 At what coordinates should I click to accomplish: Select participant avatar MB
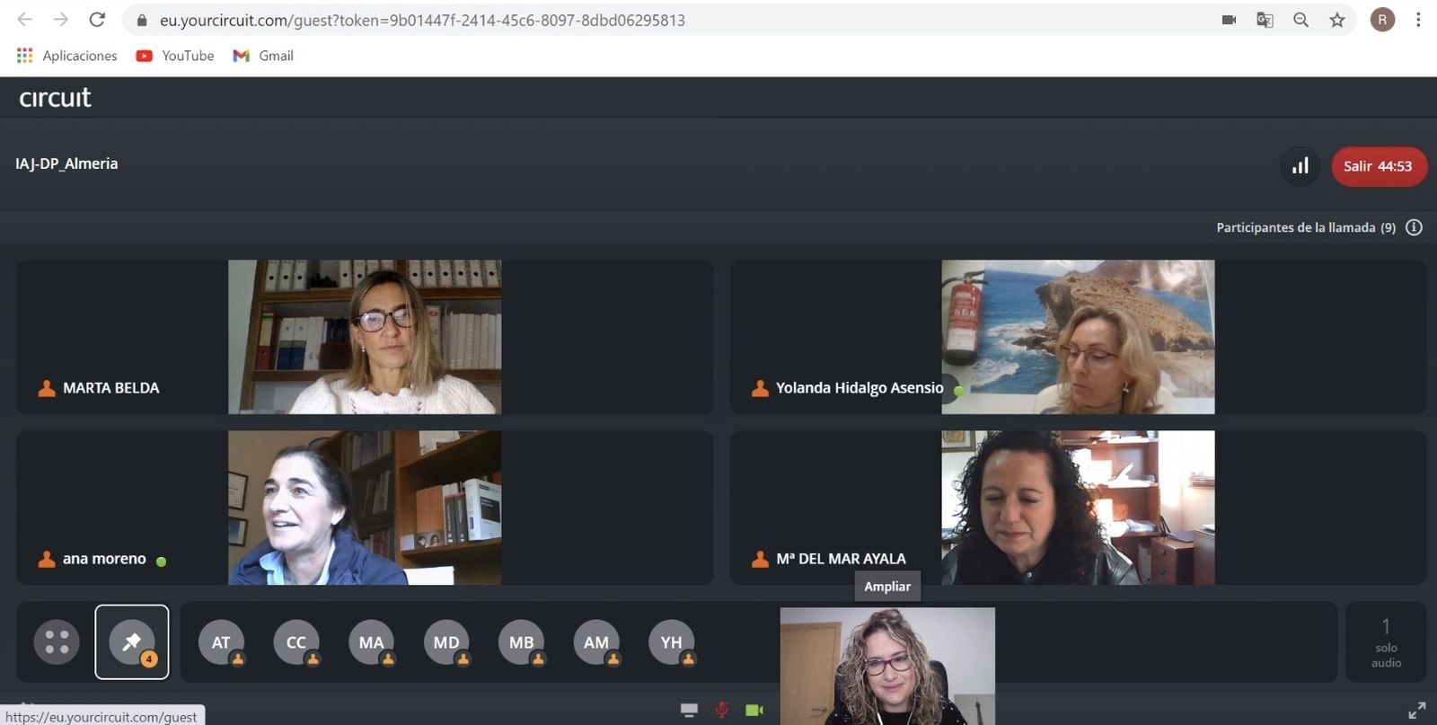pos(521,642)
